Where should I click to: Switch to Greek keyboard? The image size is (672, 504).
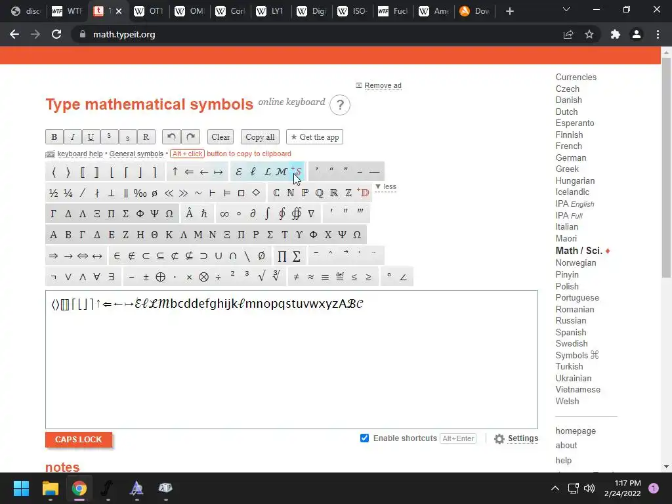click(567, 169)
